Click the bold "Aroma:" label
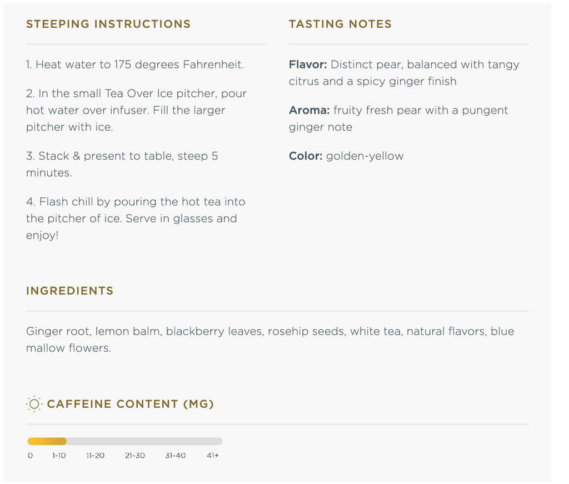This screenshot has height=484, width=569. pos(309,110)
